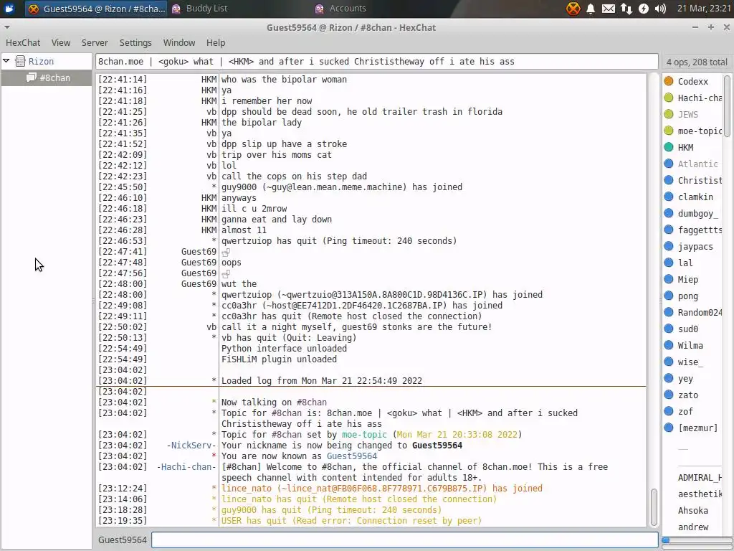The width and height of the screenshot is (734, 551).
Task: Click the orange status dot beside Codexx
Action: [x=669, y=81]
